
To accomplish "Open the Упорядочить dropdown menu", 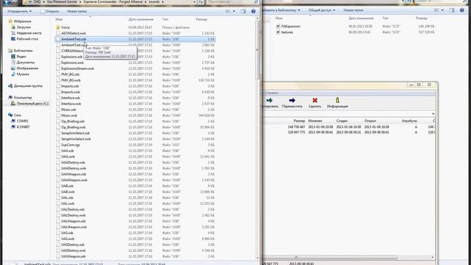I will point(19,12).
